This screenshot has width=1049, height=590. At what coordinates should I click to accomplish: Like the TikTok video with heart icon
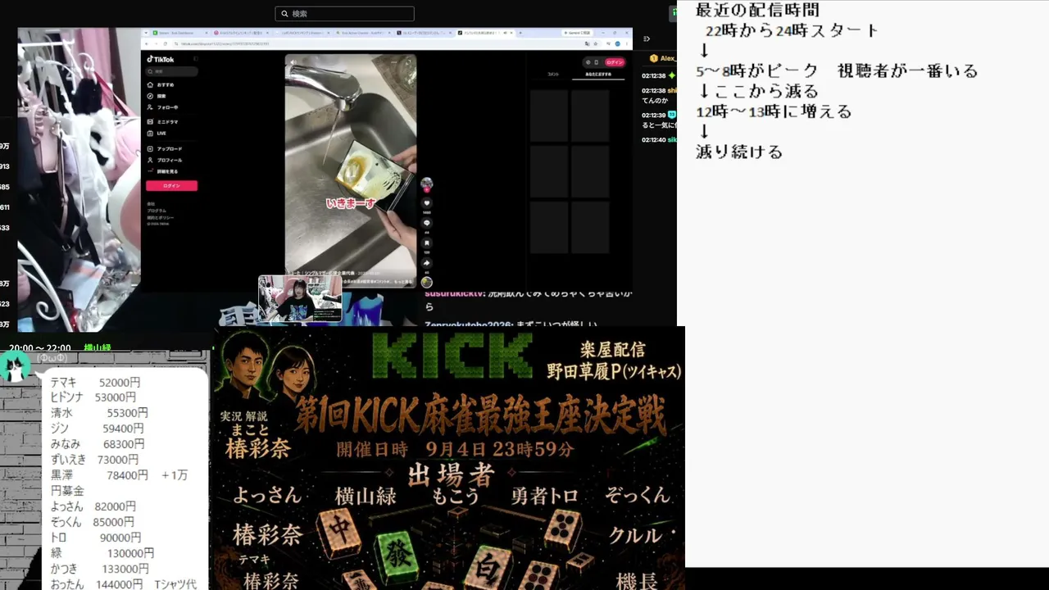pos(426,203)
